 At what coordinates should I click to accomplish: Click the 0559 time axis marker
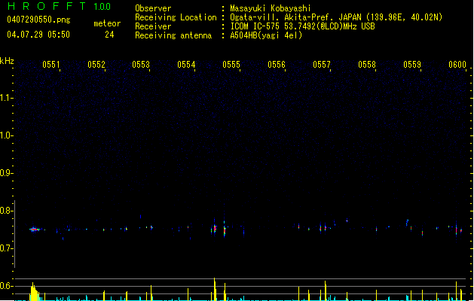click(x=412, y=65)
